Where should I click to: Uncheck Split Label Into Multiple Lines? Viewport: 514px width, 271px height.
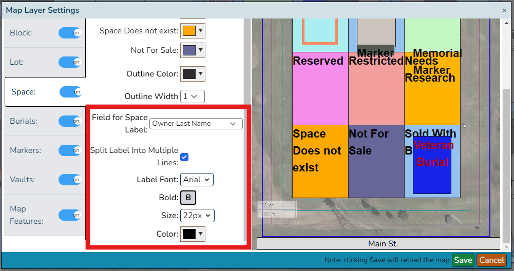184,157
